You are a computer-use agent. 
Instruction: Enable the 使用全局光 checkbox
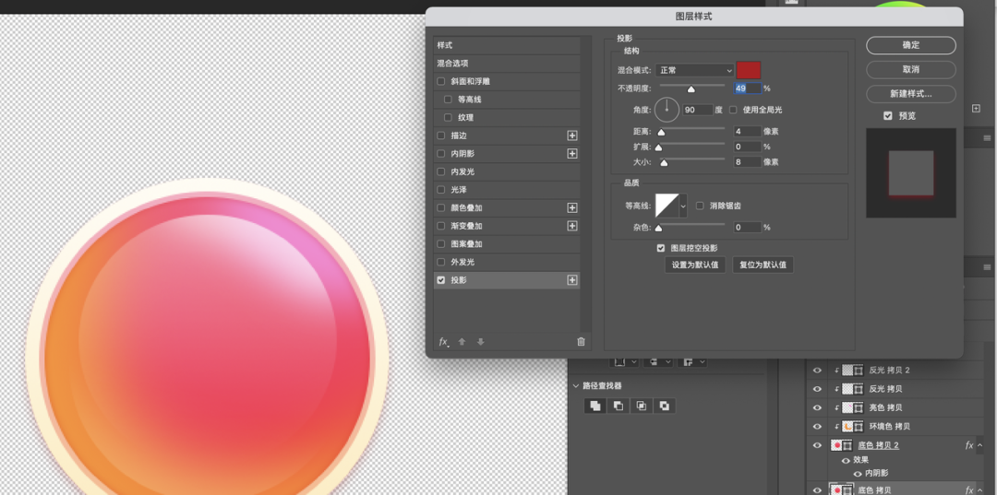[733, 110]
